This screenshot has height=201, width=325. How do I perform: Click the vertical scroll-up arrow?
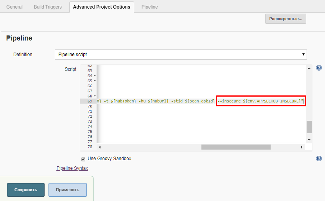point(309,68)
